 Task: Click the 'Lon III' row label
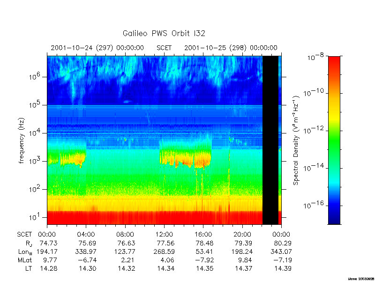click(25, 252)
